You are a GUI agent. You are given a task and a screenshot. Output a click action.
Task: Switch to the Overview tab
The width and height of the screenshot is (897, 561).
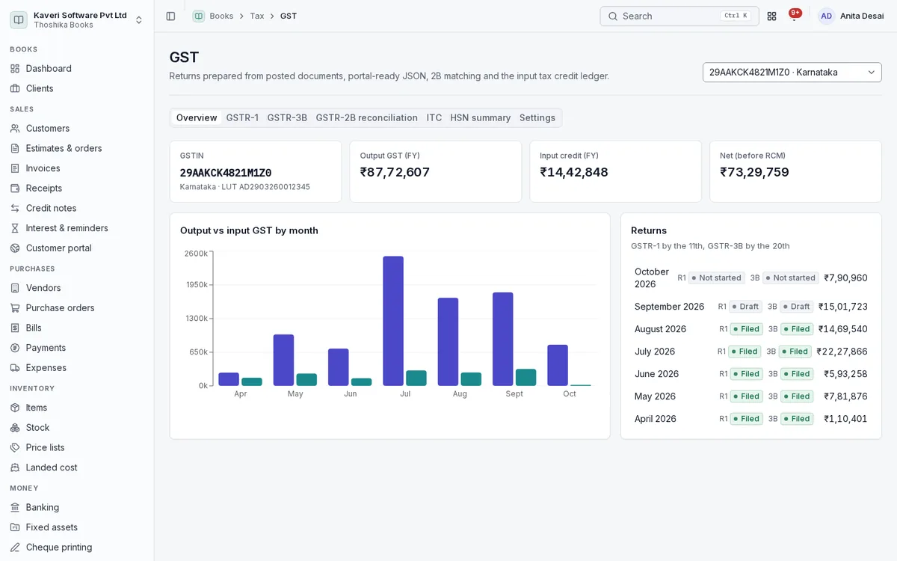pyautogui.click(x=197, y=117)
